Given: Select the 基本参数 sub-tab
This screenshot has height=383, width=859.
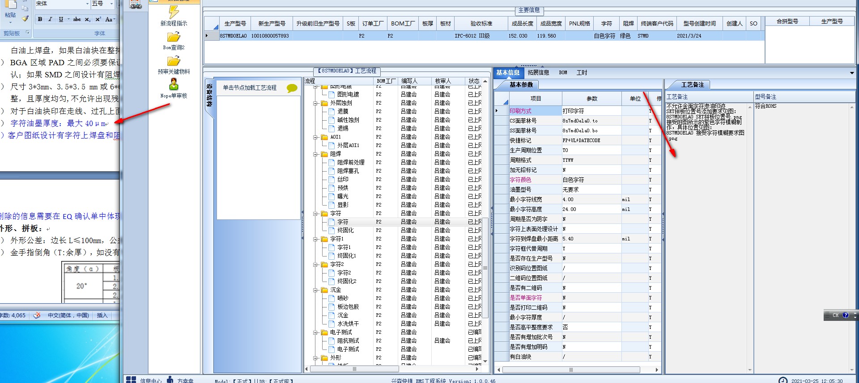Looking at the screenshot, I should coord(521,84).
